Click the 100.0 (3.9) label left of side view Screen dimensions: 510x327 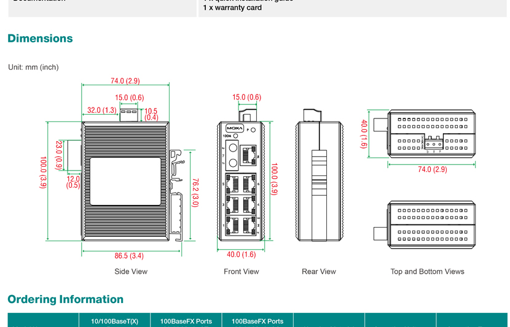[x=43, y=172]
